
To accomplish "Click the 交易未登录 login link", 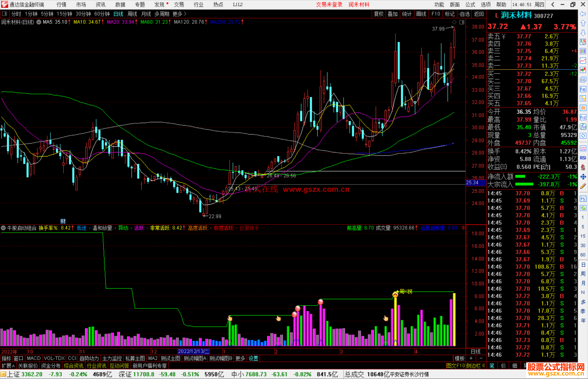I will (329, 4).
